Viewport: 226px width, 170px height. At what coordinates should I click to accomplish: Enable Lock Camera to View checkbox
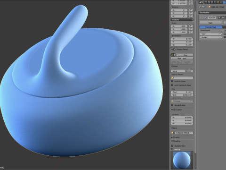(172, 85)
